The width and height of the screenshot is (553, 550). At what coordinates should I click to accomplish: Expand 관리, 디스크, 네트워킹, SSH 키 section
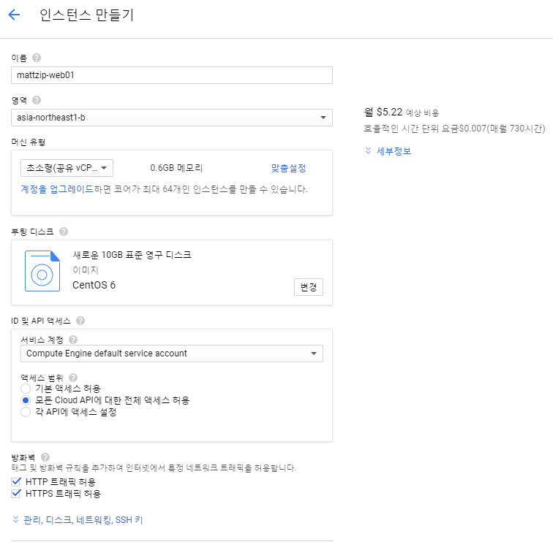coord(78,520)
